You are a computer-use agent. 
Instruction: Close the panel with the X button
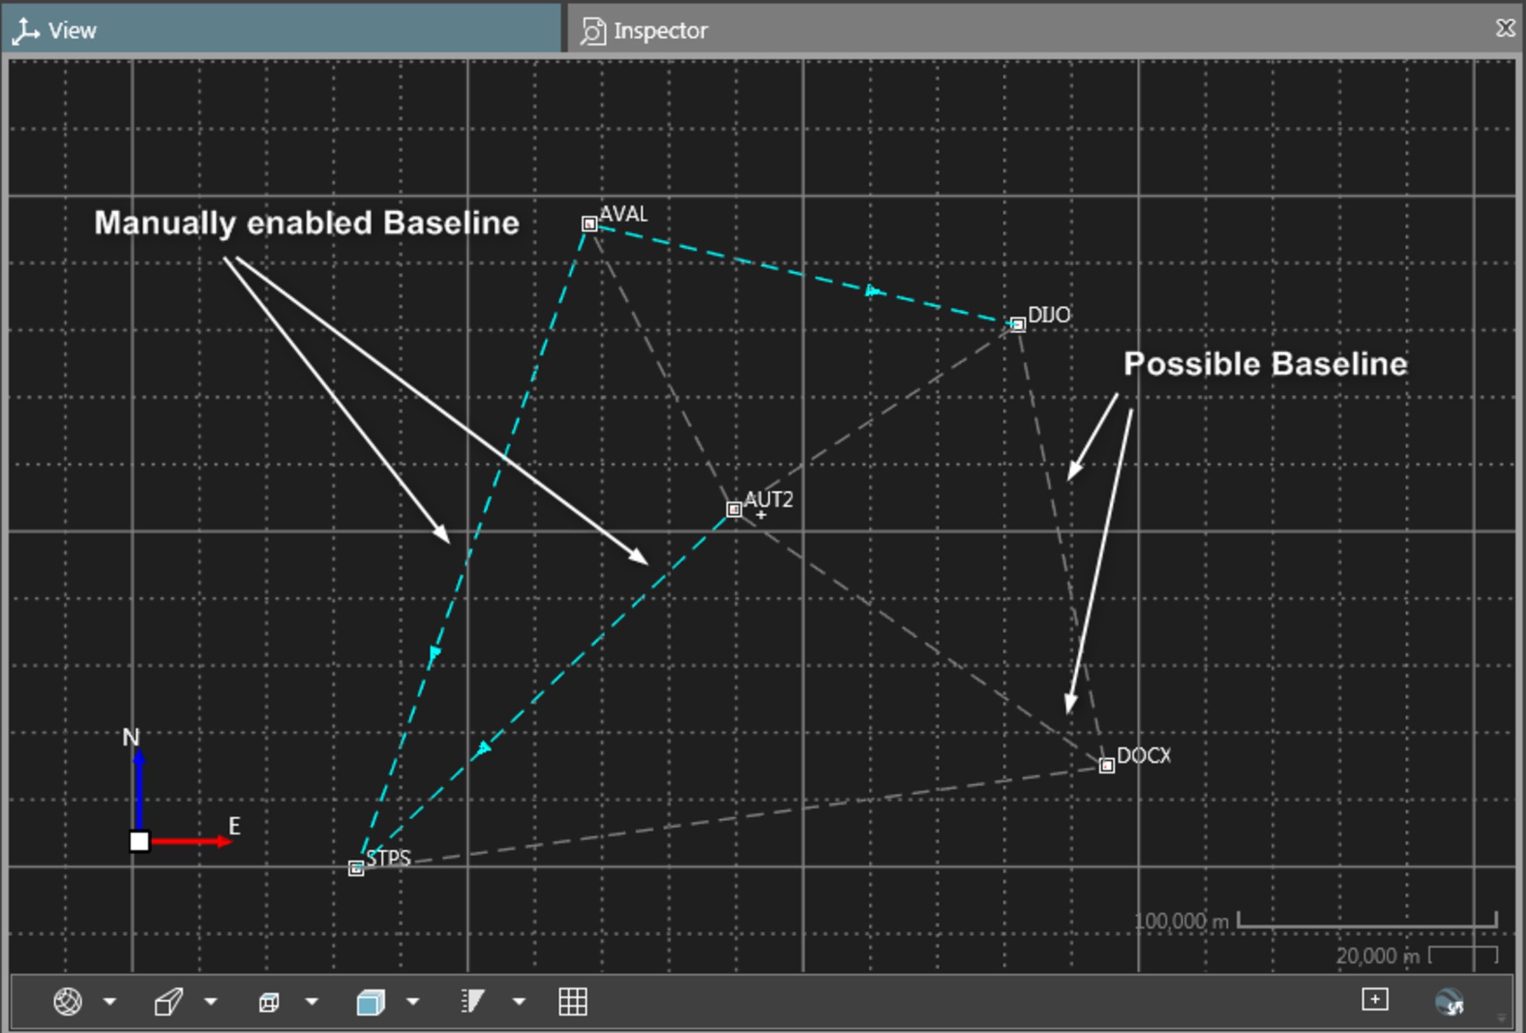tap(1505, 28)
